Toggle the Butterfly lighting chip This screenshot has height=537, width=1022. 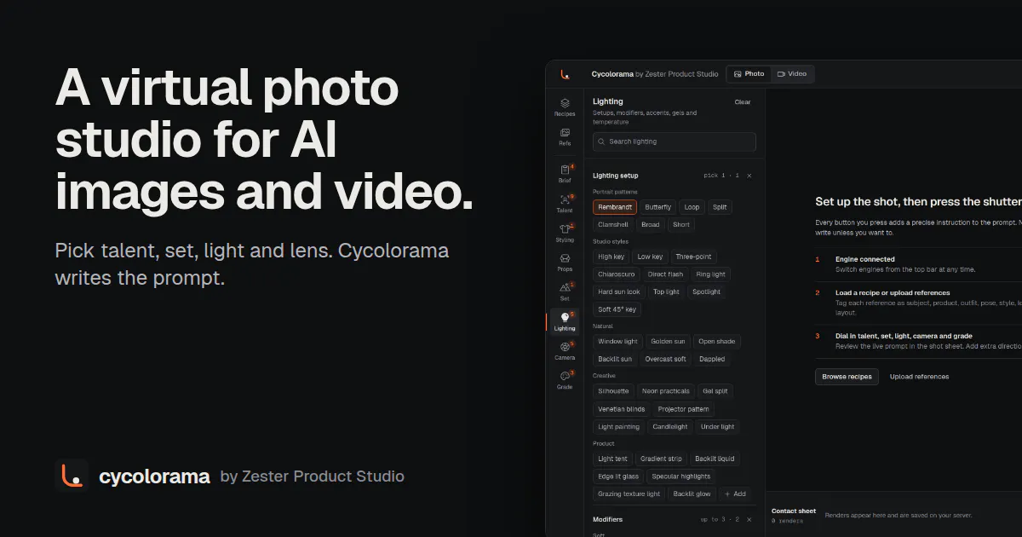[x=658, y=207]
